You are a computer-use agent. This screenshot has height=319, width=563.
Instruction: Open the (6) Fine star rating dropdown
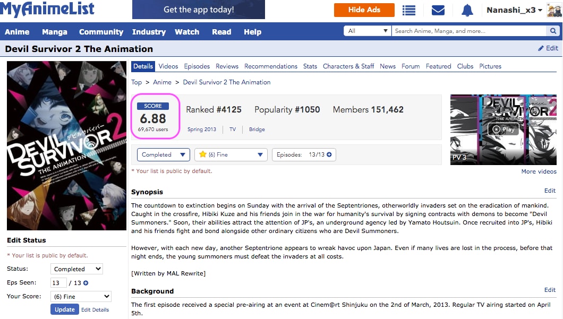click(231, 154)
